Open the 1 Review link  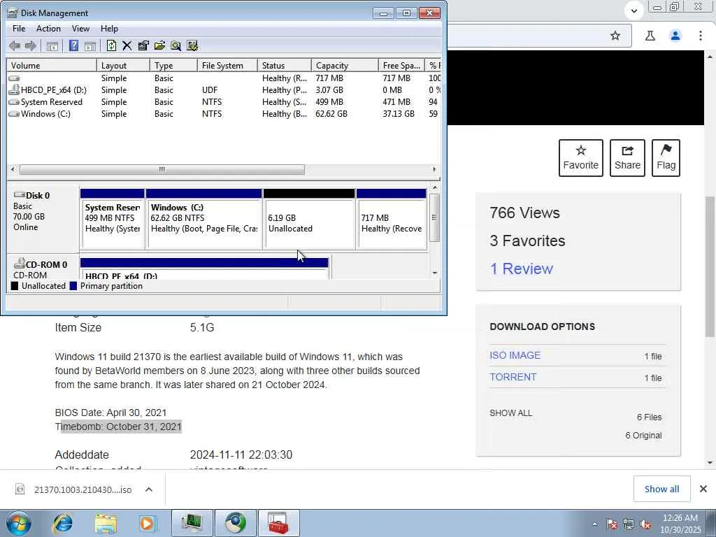pyautogui.click(x=521, y=268)
